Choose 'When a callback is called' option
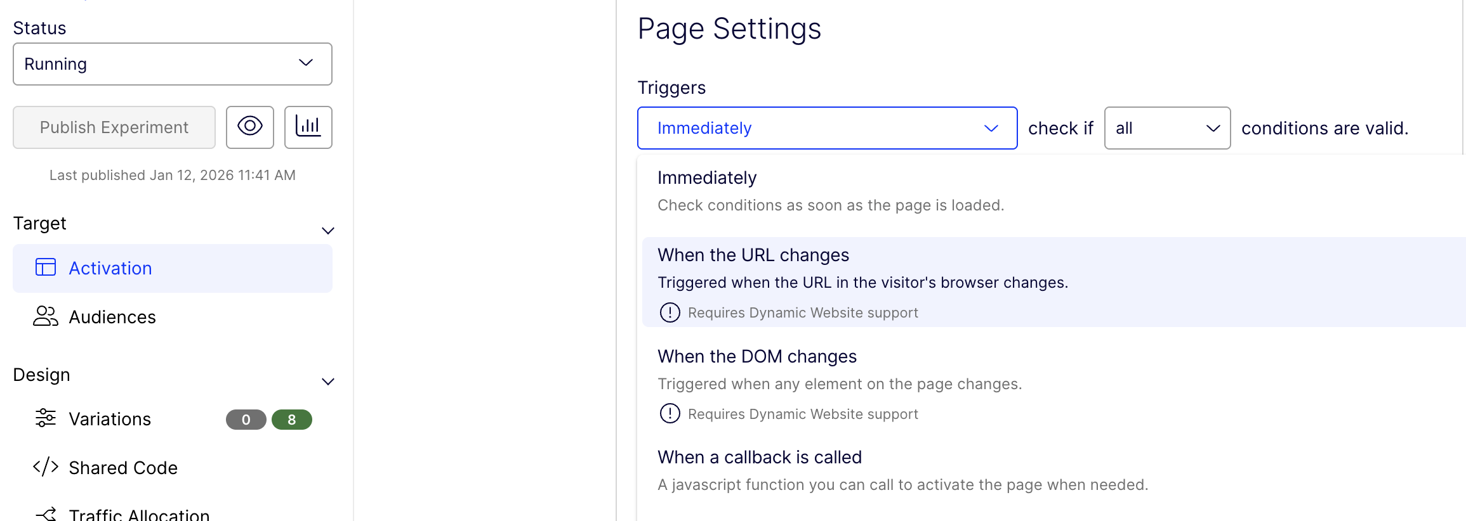 (760, 458)
